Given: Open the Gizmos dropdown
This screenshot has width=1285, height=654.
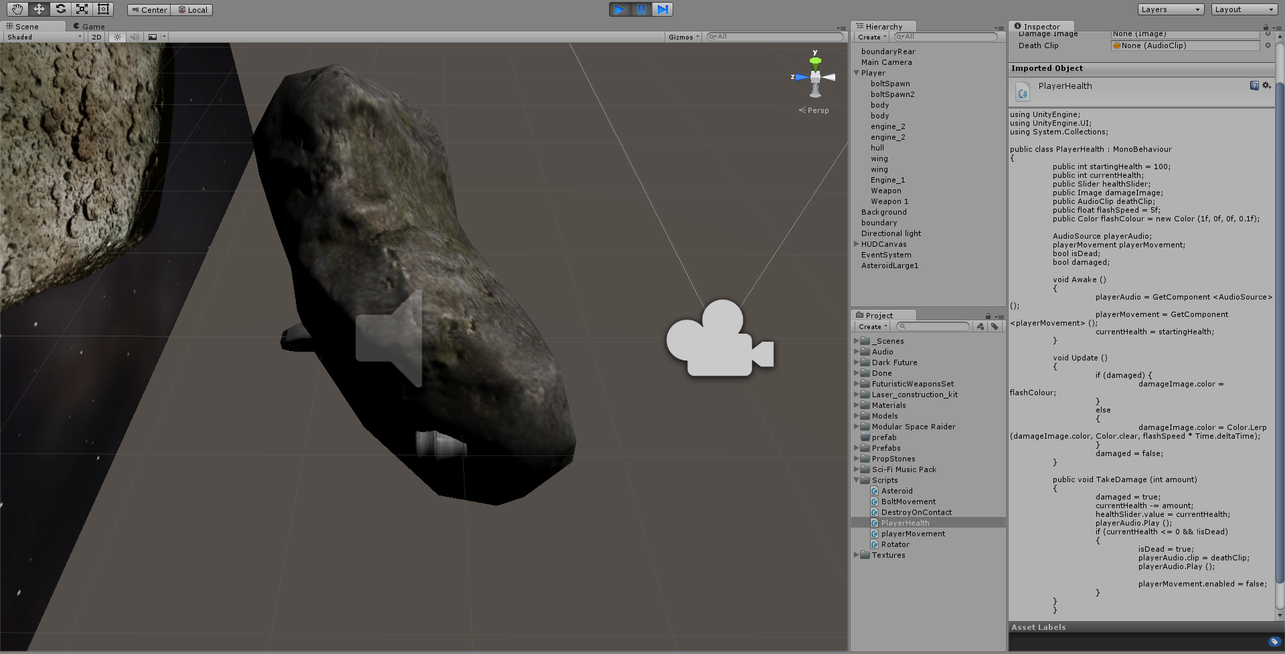Looking at the screenshot, I should click(683, 37).
